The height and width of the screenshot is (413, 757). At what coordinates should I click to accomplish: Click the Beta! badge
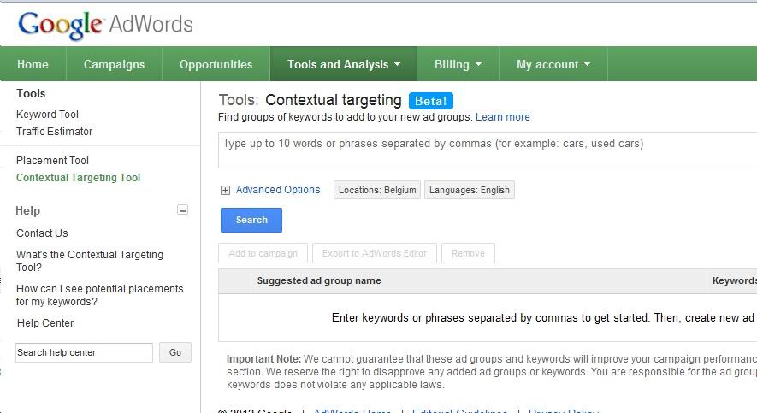click(430, 101)
